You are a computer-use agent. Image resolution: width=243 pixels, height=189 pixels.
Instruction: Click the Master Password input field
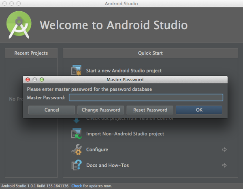(146, 98)
